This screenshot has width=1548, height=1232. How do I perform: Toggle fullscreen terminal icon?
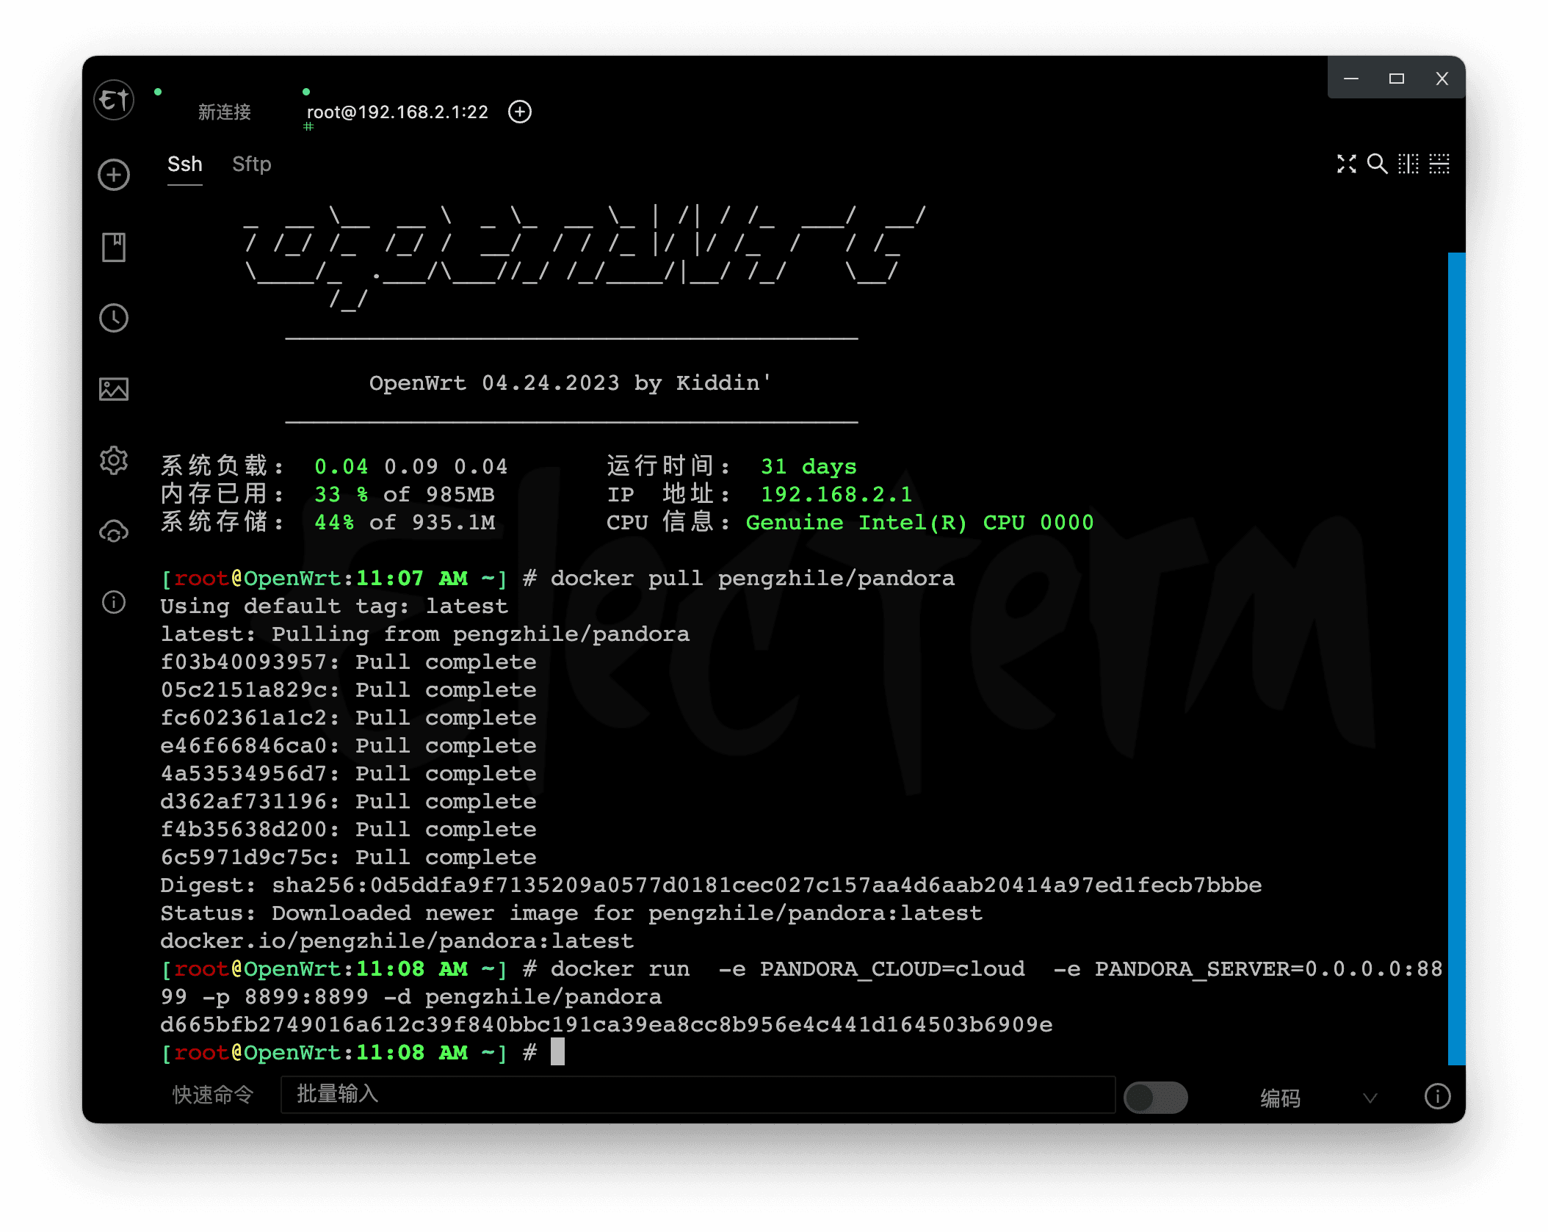1346,164
